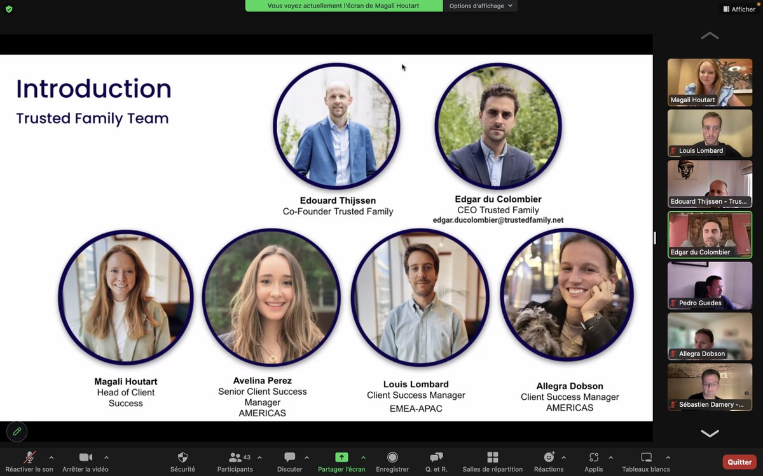Click Edgar du Colombier's circular slide photo
This screenshot has width=763, height=476.
(498, 126)
